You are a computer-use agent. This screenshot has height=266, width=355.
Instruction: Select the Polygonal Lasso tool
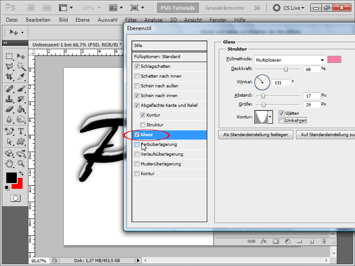pyautogui.click(x=9, y=66)
